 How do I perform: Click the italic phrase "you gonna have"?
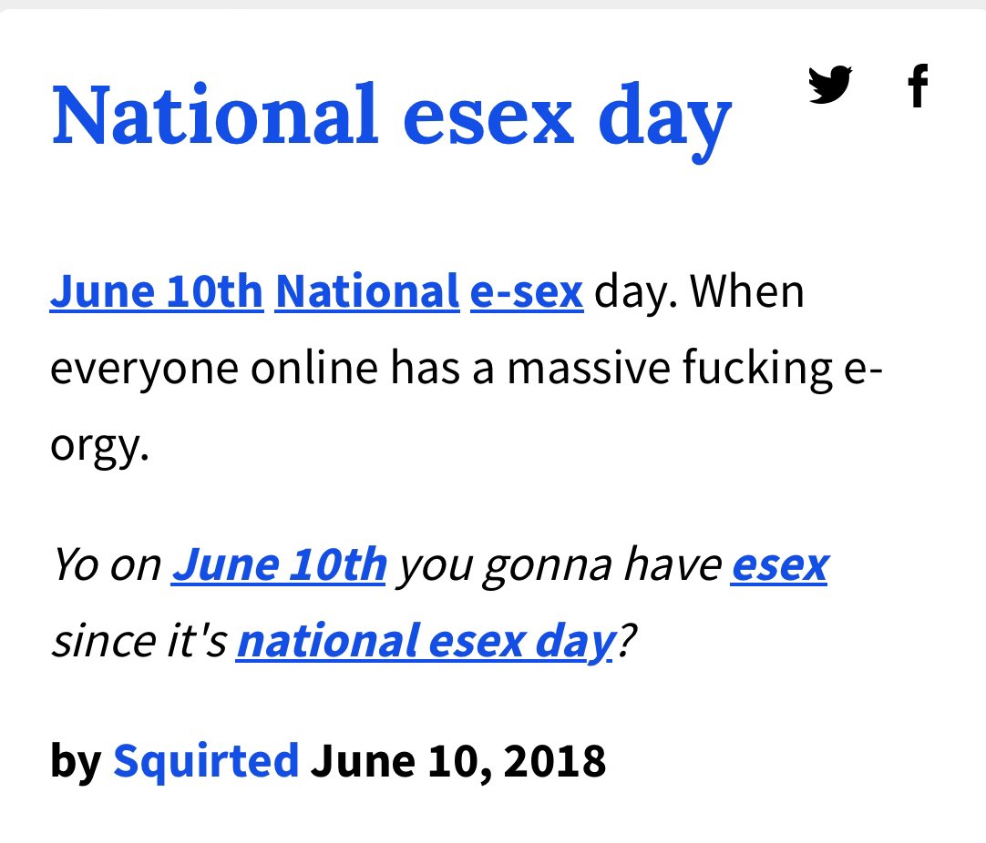(559, 564)
